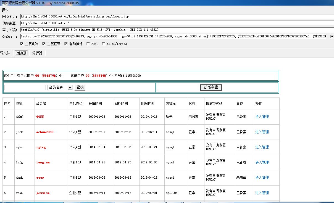Click member name 4455
The image size is (334, 203).
point(40,117)
